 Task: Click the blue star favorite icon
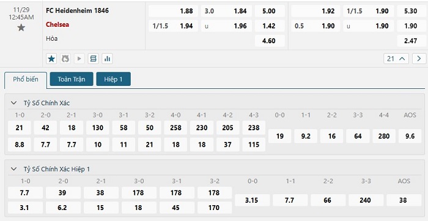tap(51, 58)
